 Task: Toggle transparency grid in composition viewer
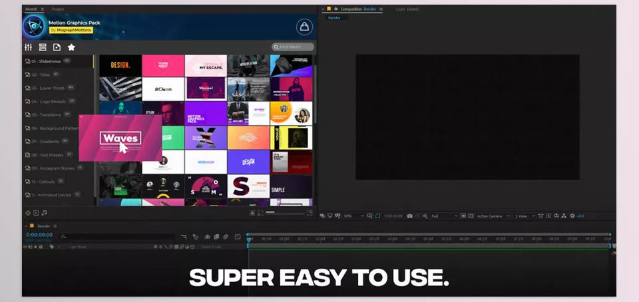coord(469,216)
